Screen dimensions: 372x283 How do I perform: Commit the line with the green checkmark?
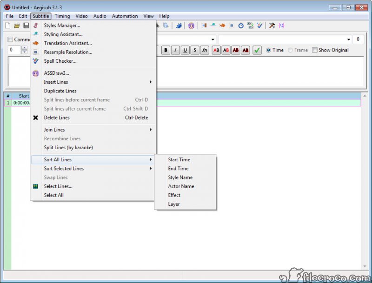pyautogui.click(x=257, y=50)
